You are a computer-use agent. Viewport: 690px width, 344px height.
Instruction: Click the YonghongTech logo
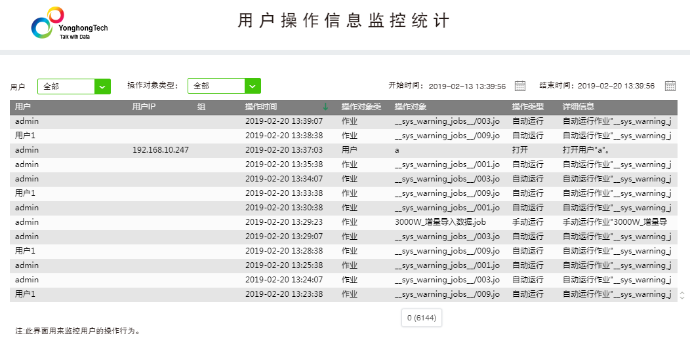pos(69,26)
